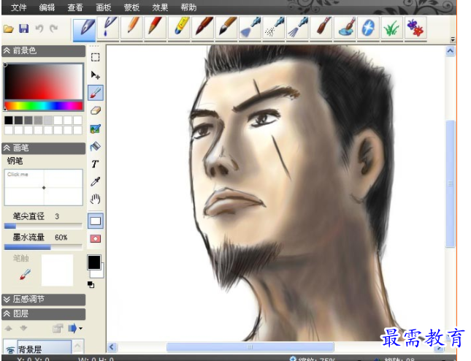Pick the airbrush spray tool
The height and width of the screenshot is (361, 471).
point(274,29)
